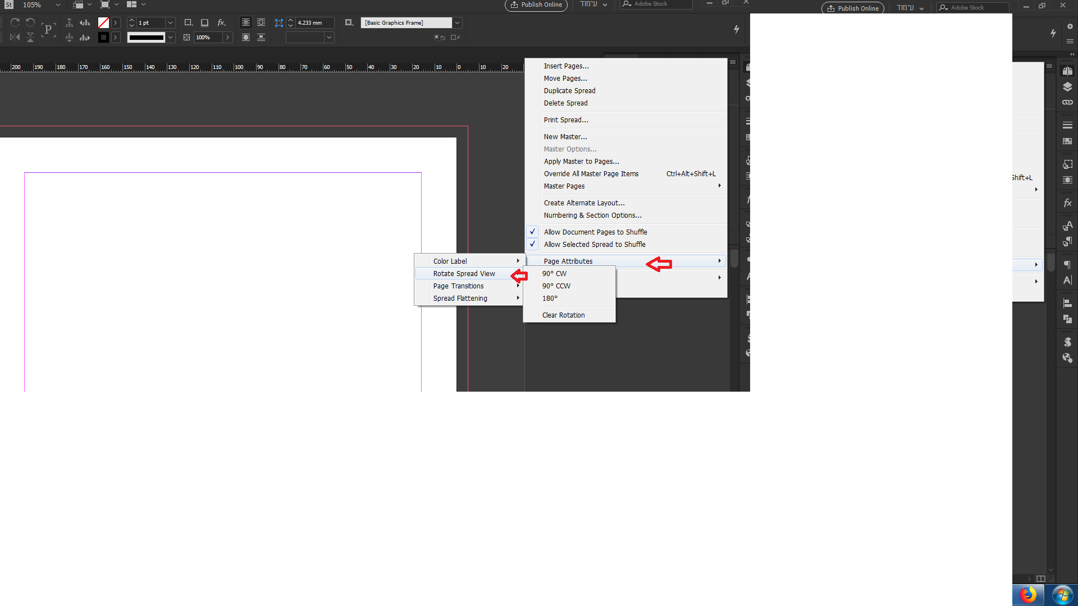Click the fx effects button in control bar
This screenshot has height=606, width=1078.
tap(222, 23)
